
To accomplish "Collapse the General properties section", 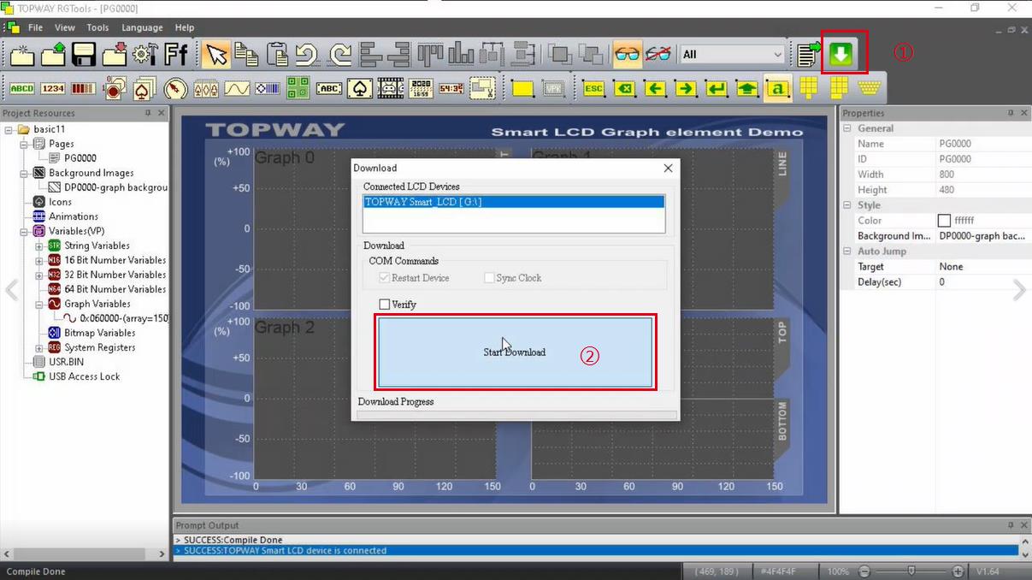I will click(x=847, y=128).
